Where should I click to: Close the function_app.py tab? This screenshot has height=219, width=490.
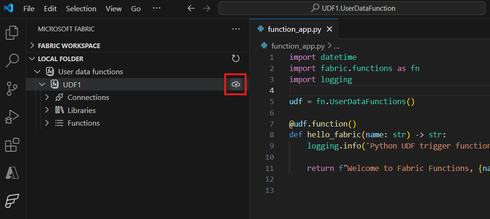(329, 29)
